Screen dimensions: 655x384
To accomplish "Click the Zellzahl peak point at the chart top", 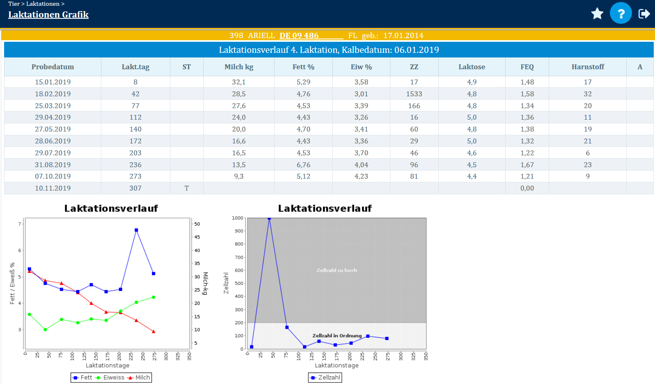I will pyautogui.click(x=269, y=218).
